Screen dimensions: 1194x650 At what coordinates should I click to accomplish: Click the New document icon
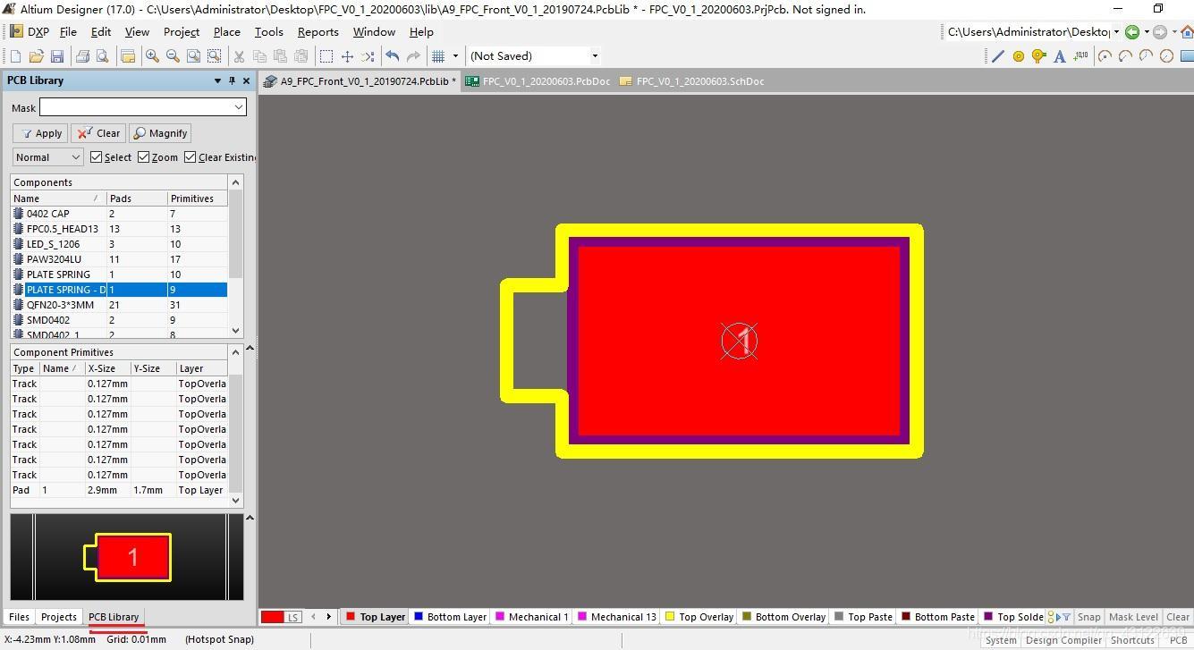(x=15, y=56)
